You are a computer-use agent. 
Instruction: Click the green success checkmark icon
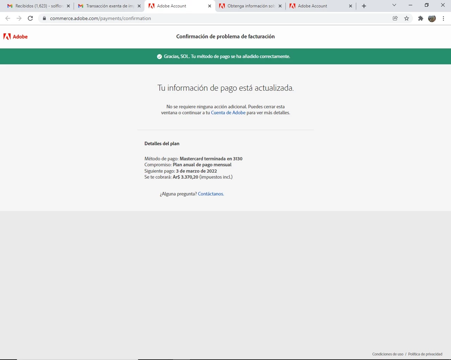pos(159,57)
